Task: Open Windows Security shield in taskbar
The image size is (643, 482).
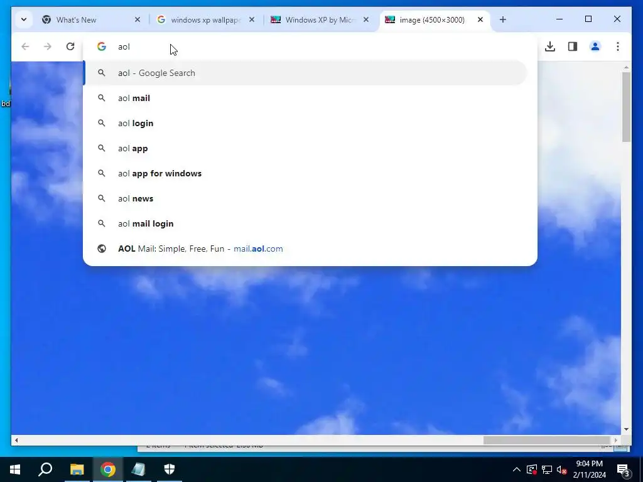Action: pos(170,469)
